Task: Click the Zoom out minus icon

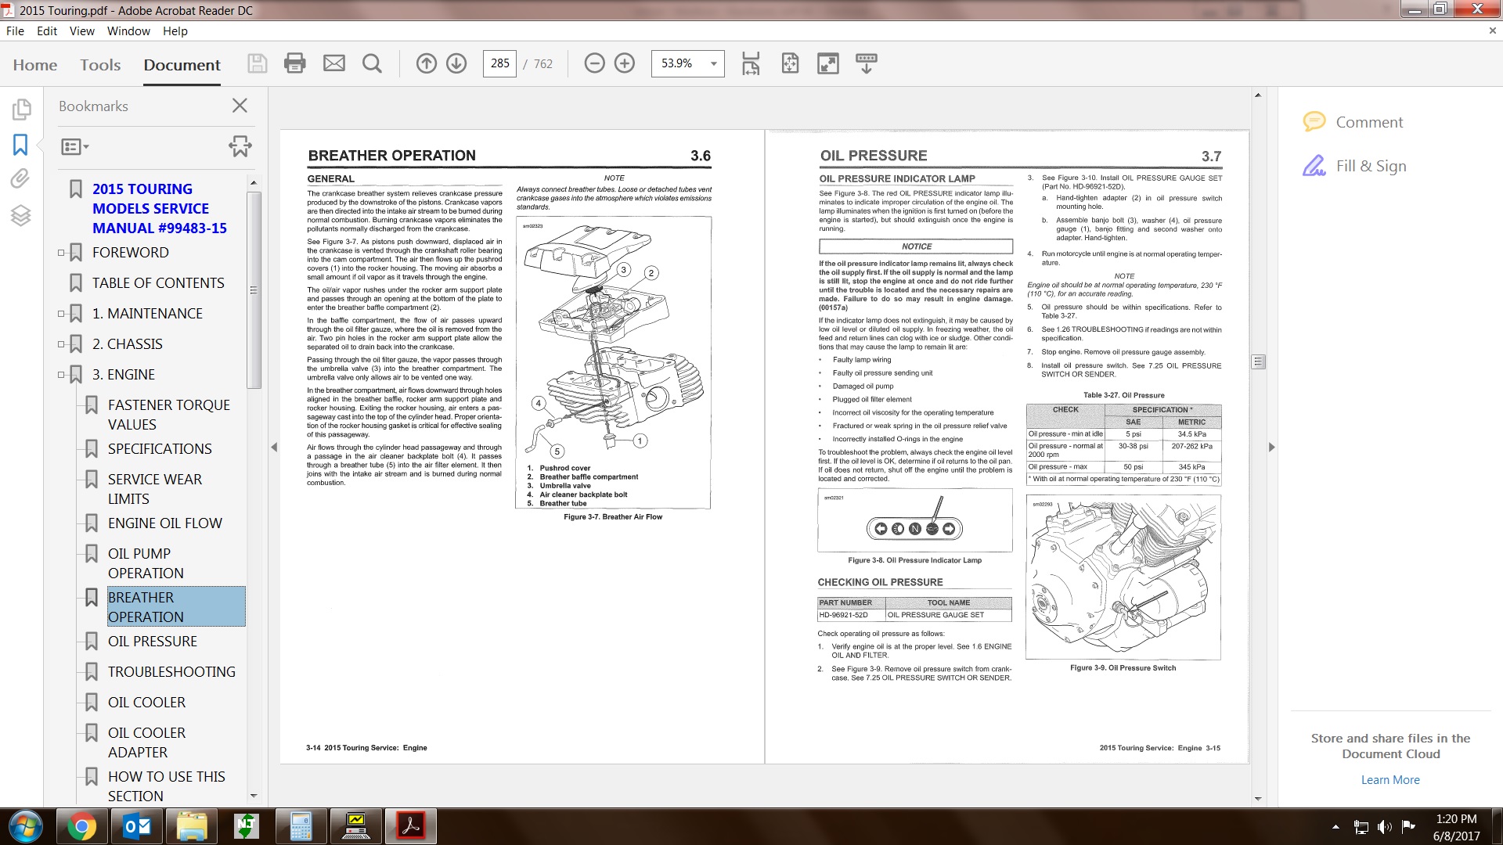Action: [x=595, y=63]
